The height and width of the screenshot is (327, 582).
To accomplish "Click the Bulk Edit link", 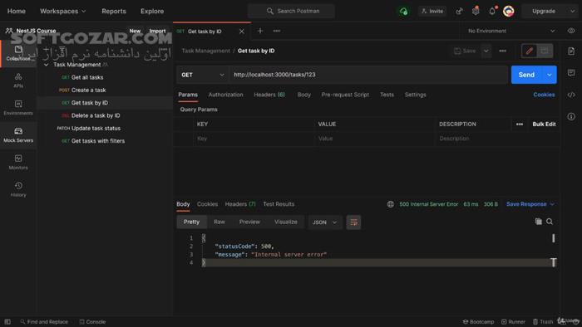I will coord(544,124).
